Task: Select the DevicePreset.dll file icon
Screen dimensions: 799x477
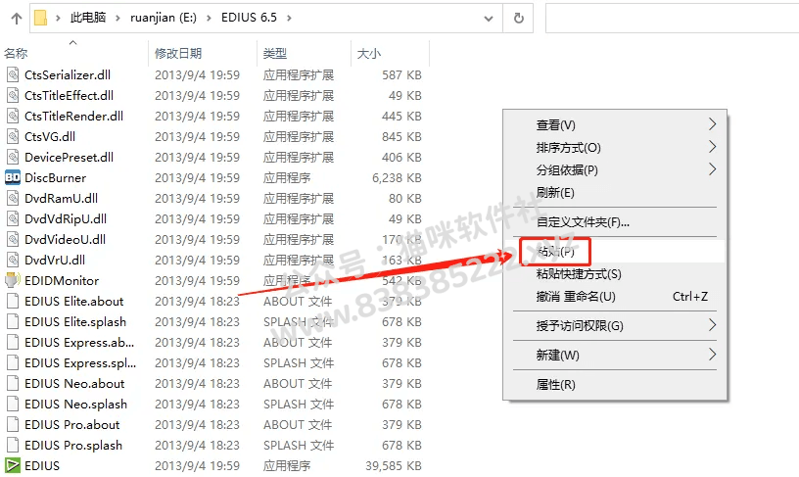Action: tap(13, 157)
